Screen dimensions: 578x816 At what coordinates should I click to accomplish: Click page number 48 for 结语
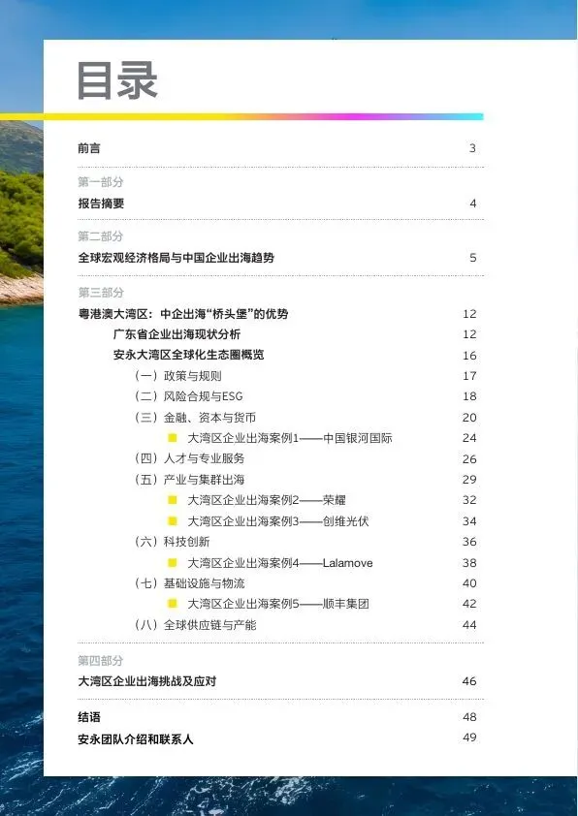[x=469, y=717]
